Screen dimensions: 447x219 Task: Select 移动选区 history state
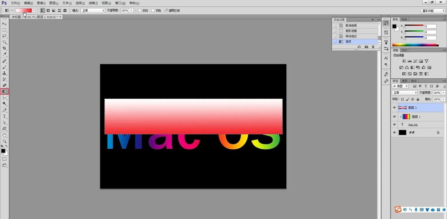point(355,36)
